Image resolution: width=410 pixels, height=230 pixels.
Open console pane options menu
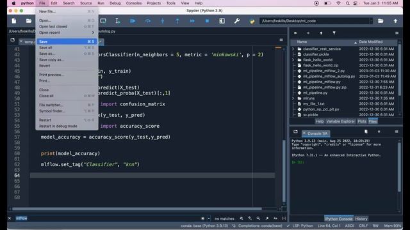[x=397, y=132]
